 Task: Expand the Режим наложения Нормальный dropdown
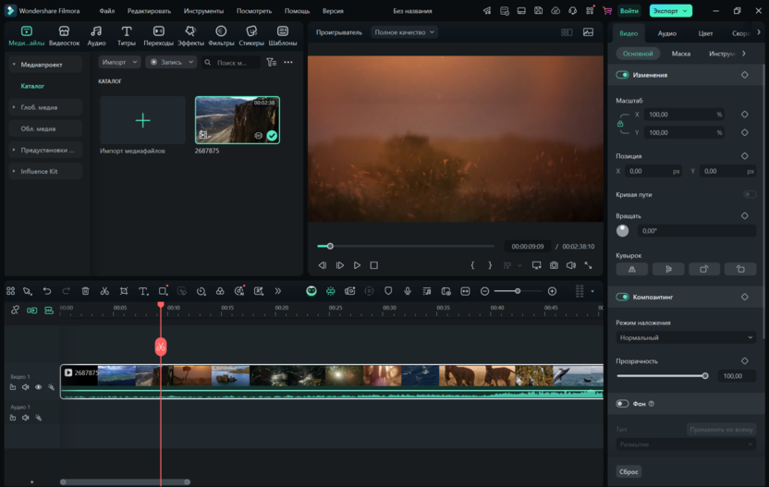click(x=686, y=337)
